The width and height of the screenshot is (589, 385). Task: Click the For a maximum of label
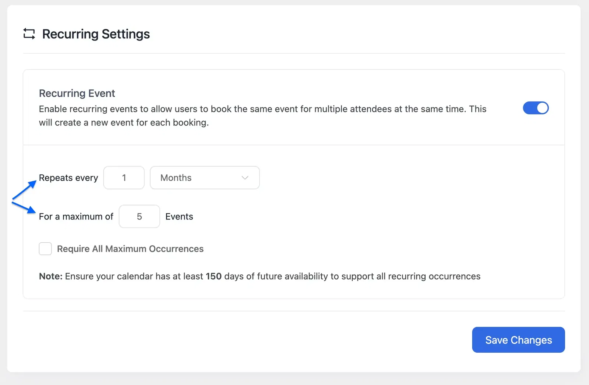coord(76,217)
